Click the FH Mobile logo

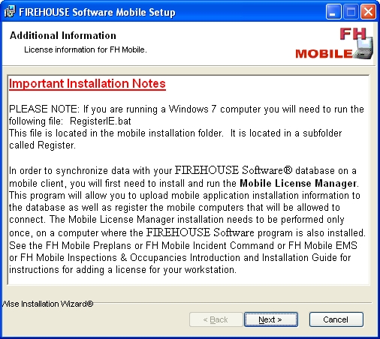(x=334, y=43)
